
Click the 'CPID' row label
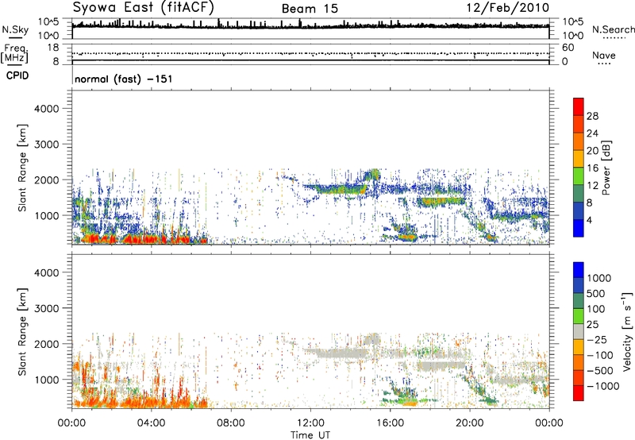coord(17,75)
